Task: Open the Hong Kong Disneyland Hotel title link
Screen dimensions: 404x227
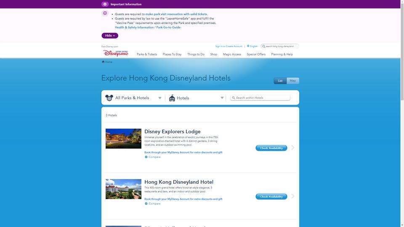Action: pyautogui.click(x=179, y=182)
